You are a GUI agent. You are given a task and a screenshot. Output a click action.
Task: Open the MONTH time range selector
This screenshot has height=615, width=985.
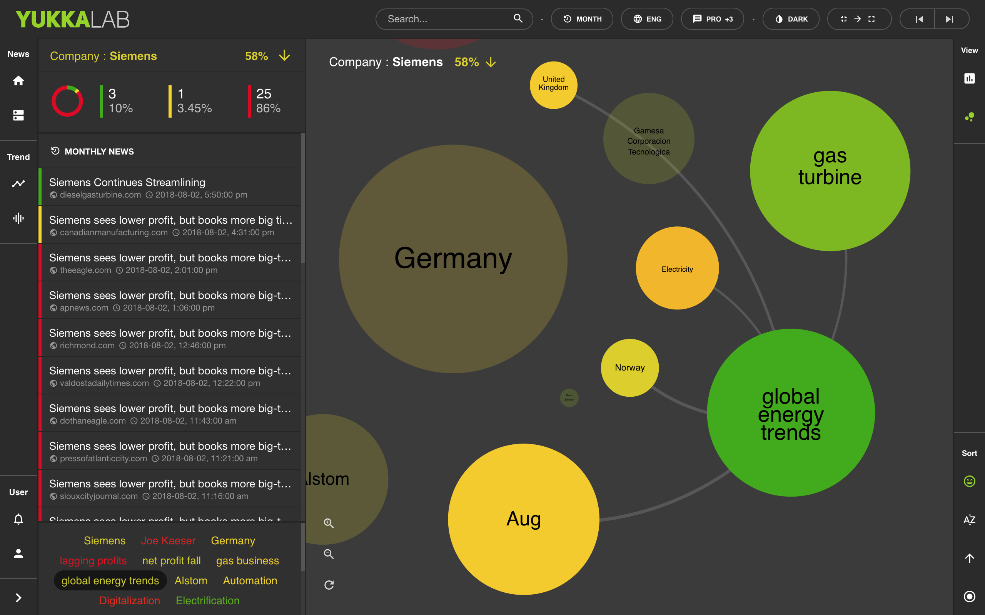pyautogui.click(x=582, y=19)
